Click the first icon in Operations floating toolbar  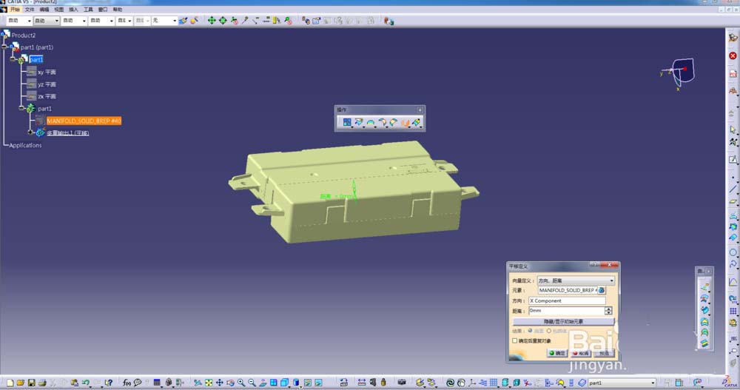(x=347, y=122)
